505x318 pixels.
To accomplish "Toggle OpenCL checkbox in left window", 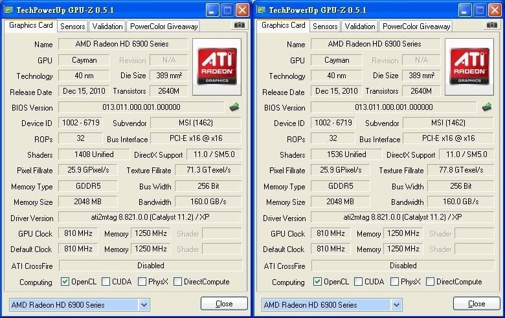I will coord(65,282).
